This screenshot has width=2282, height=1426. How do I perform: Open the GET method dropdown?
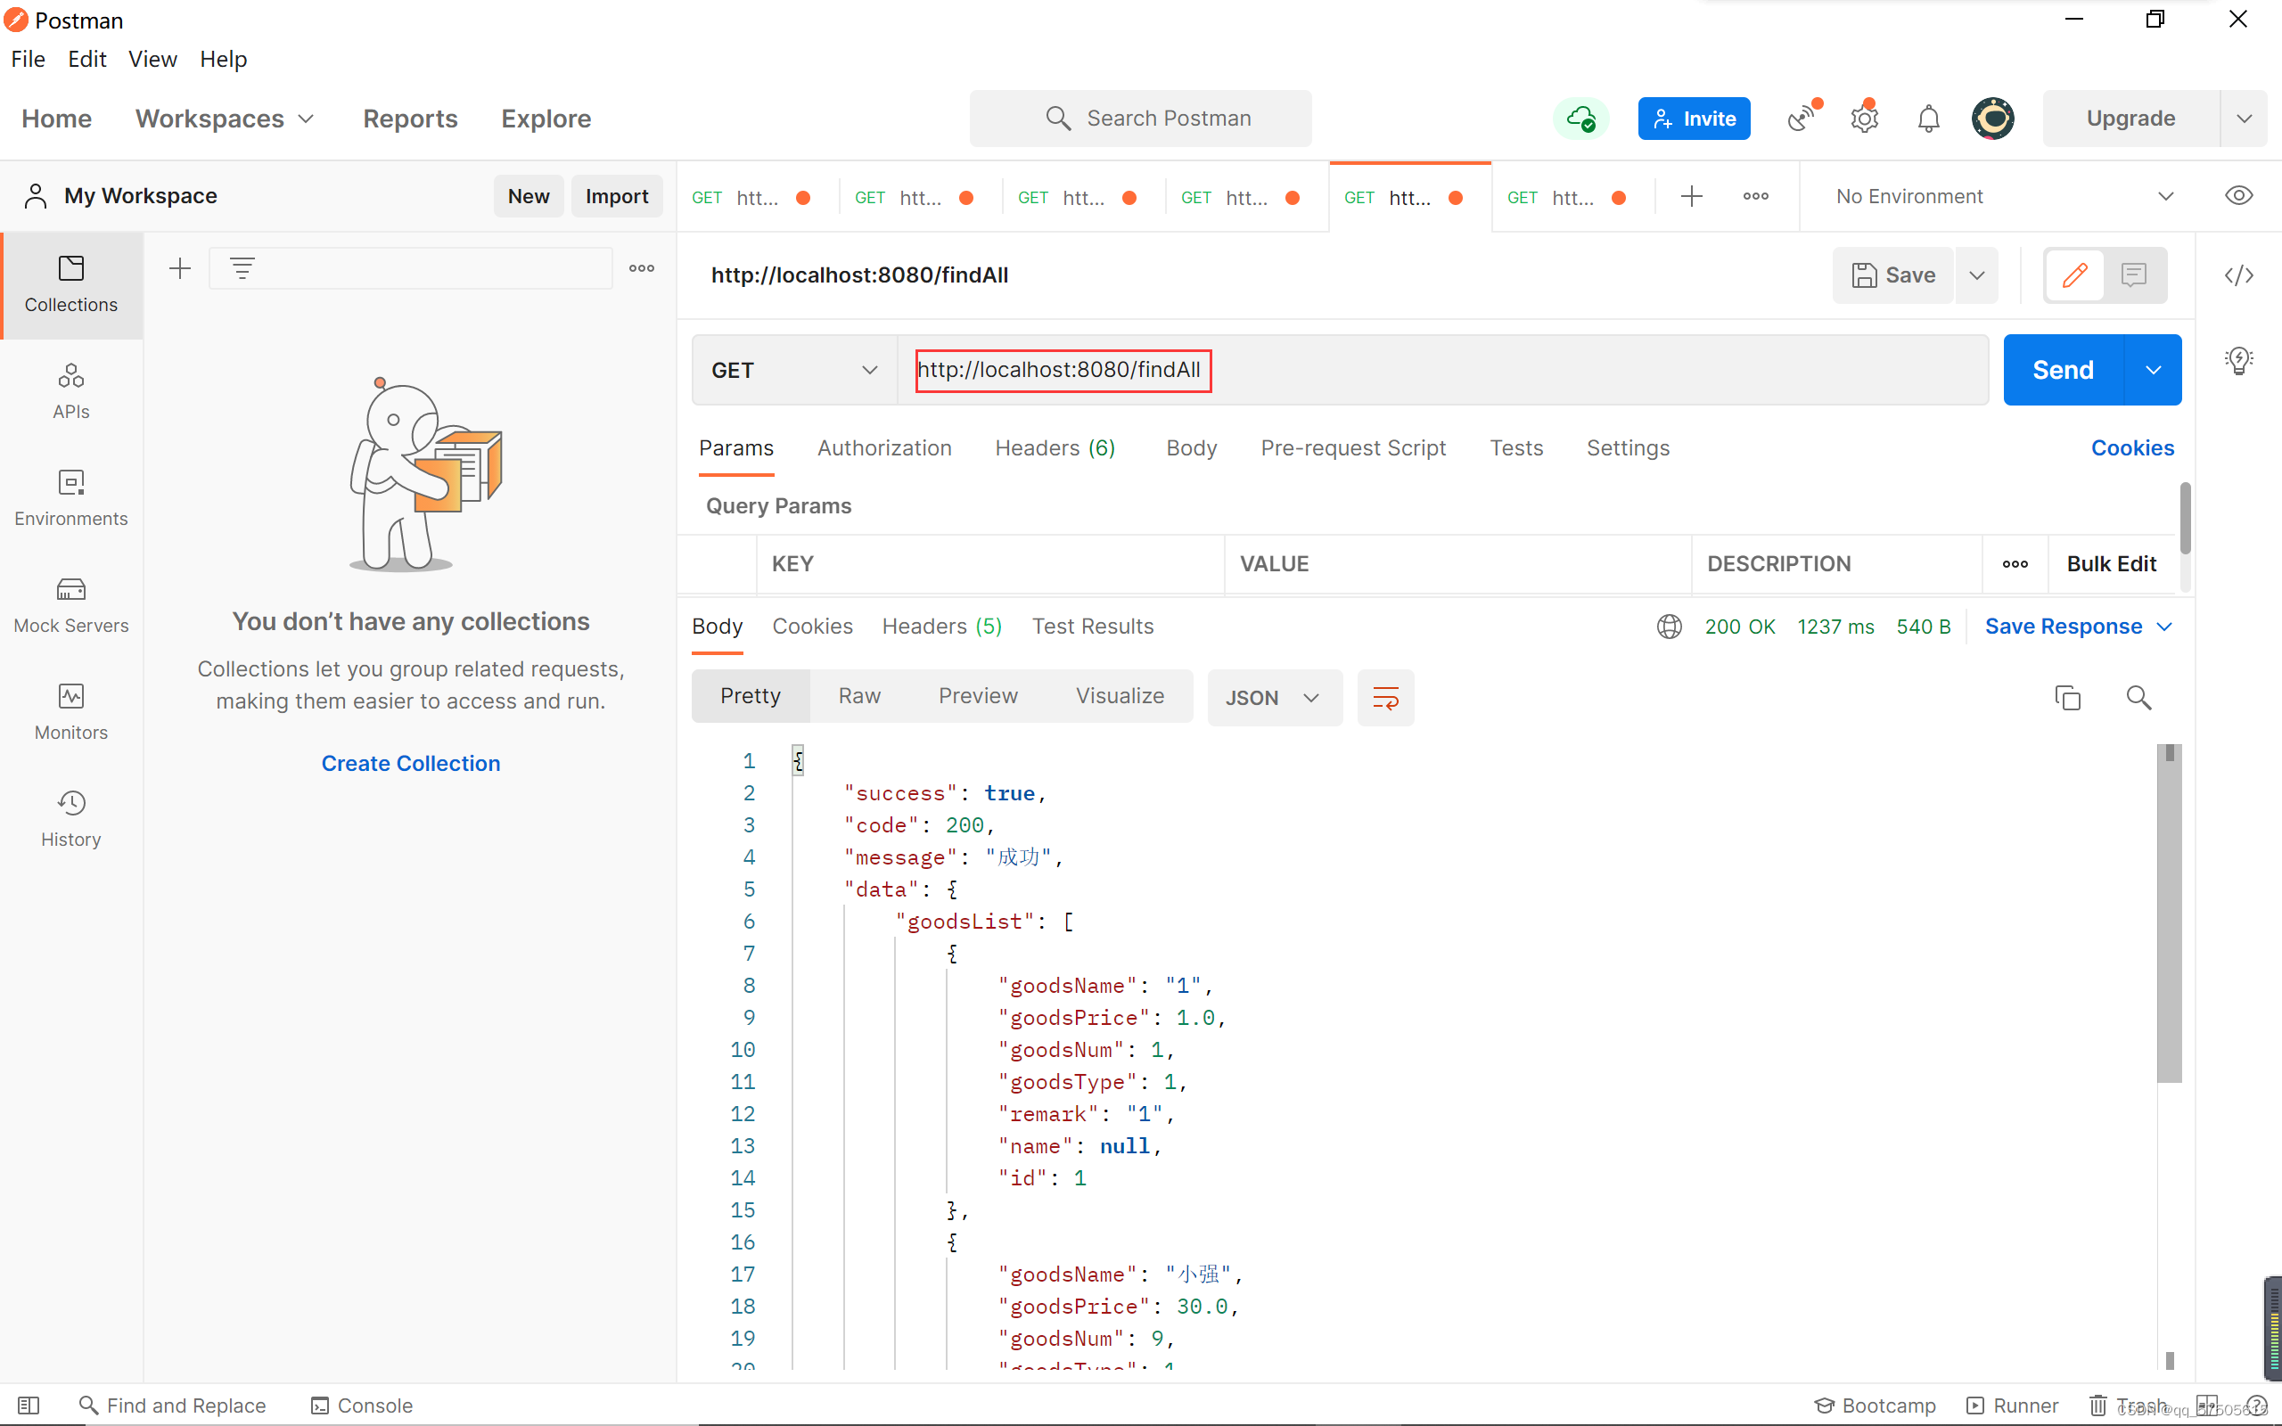pyautogui.click(x=792, y=370)
